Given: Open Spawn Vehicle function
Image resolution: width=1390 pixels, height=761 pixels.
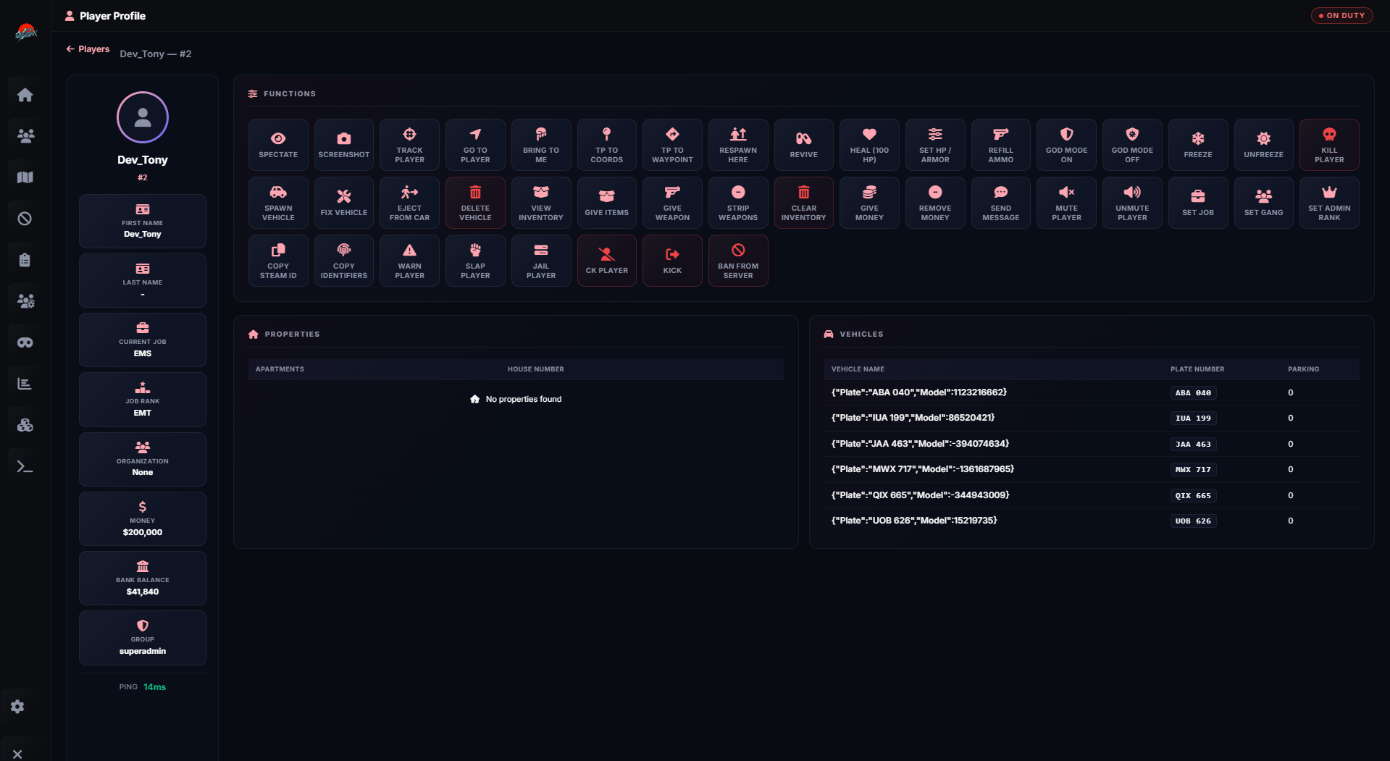Looking at the screenshot, I should [x=278, y=203].
